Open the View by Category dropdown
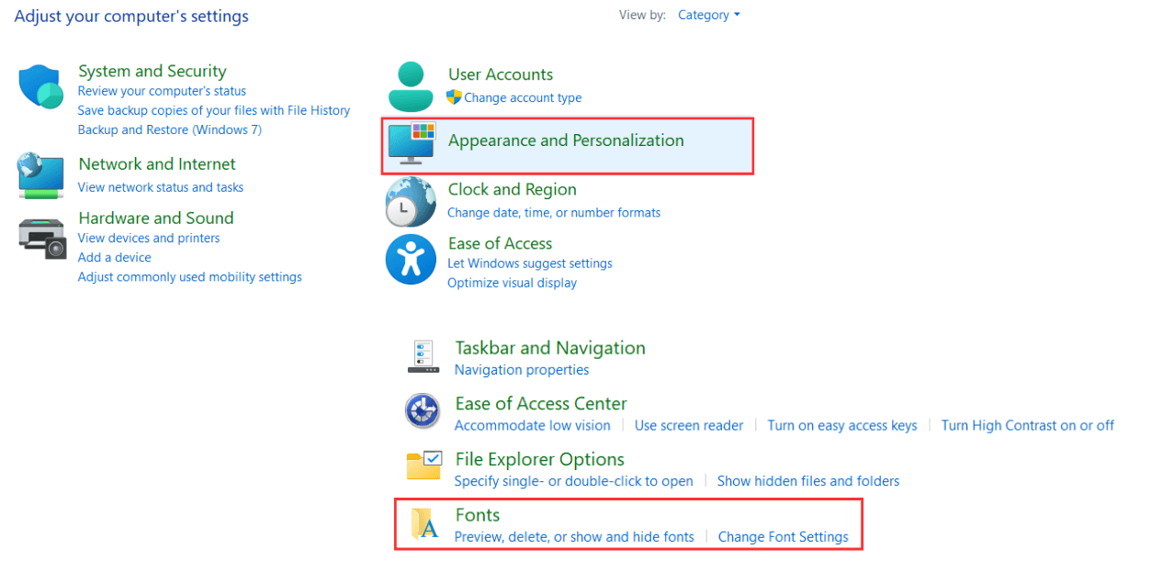This screenshot has width=1151, height=572. (x=708, y=15)
